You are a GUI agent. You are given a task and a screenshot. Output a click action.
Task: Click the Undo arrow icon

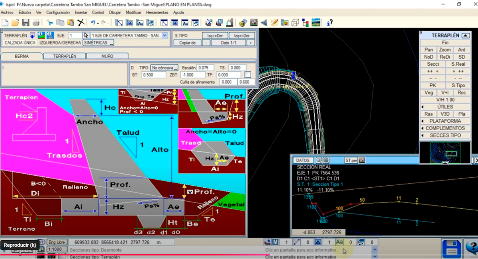pyautogui.click(x=93, y=22)
